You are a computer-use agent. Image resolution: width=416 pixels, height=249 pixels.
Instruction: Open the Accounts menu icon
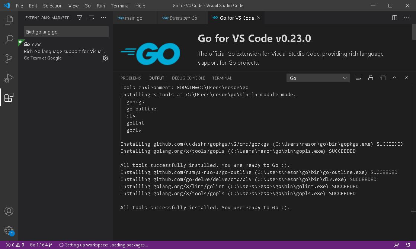[9, 211]
